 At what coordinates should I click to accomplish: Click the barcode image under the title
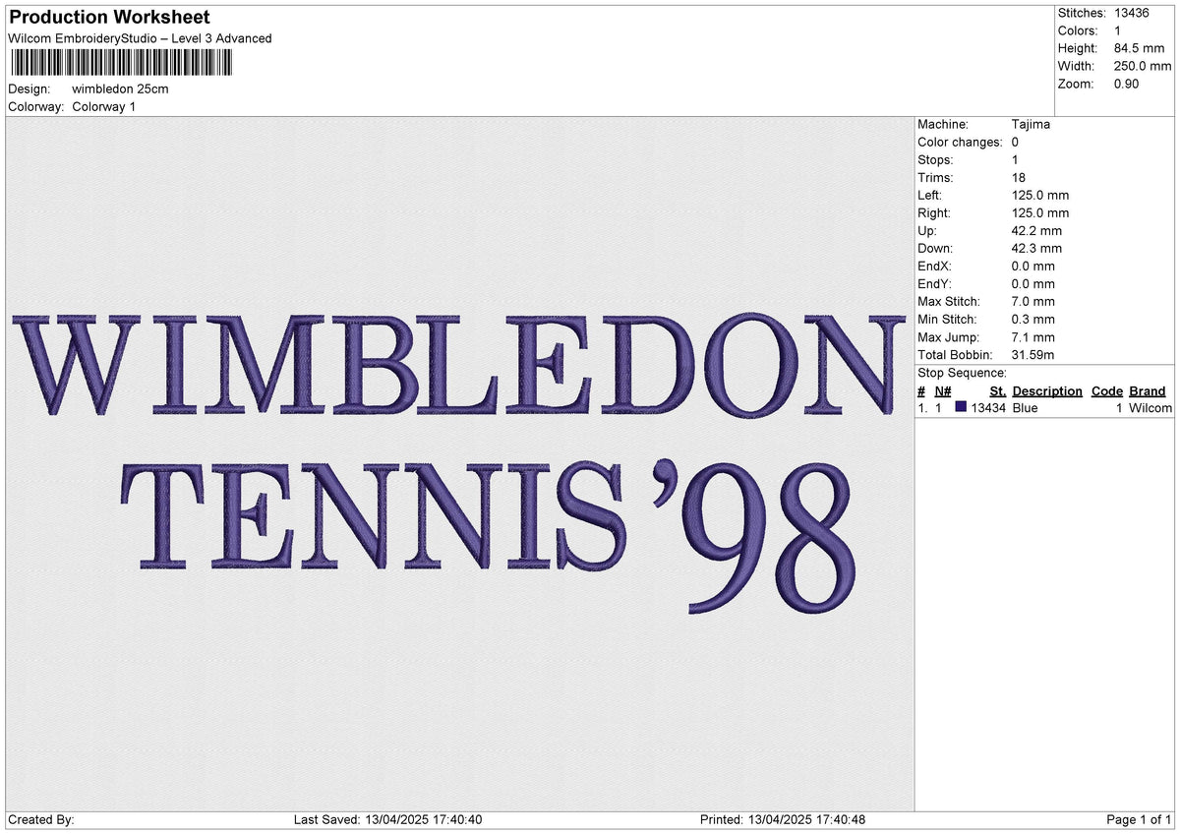pos(122,63)
